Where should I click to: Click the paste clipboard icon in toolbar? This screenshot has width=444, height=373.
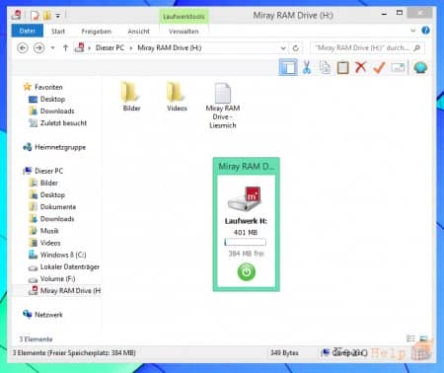click(x=342, y=68)
